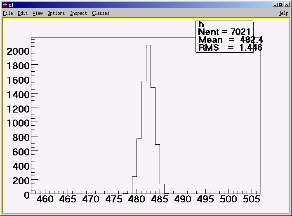The image size is (292, 216).
Task: Click the x-axis label 480
Action: 137,199
